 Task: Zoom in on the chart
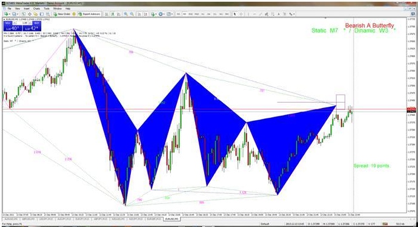pyautogui.click(x=126, y=14)
